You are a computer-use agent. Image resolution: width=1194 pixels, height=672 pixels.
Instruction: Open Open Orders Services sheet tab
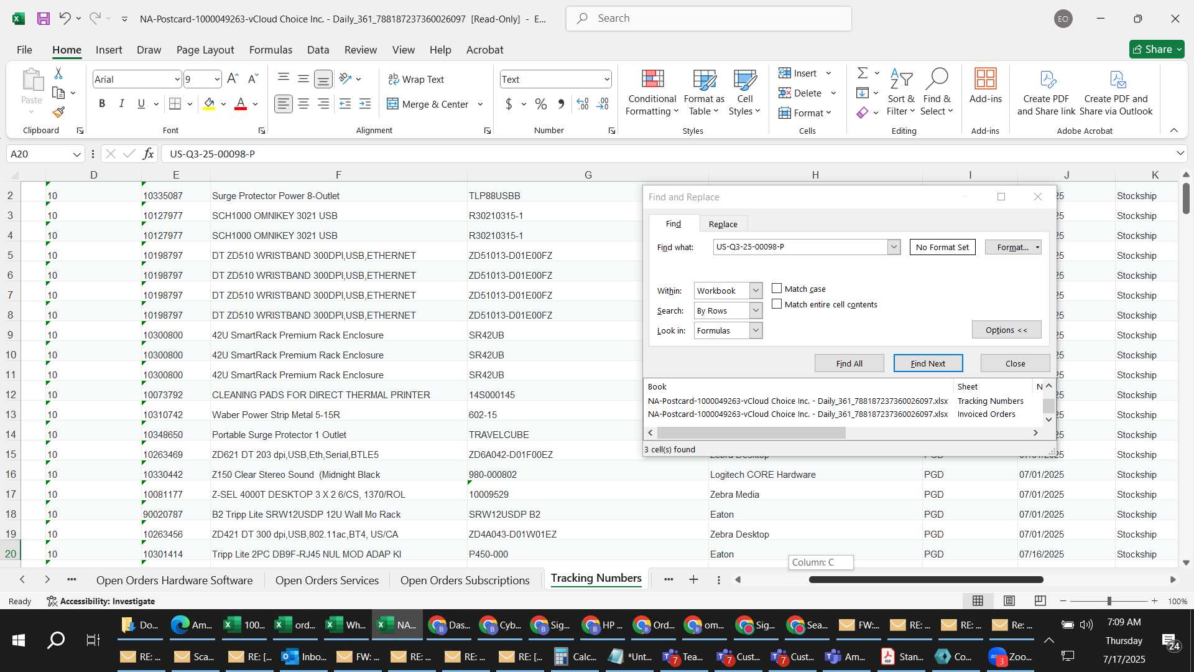327,580
